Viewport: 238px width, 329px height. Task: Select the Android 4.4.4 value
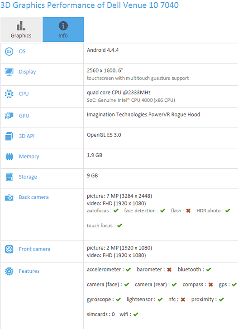pyautogui.click(x=103, y=50)
